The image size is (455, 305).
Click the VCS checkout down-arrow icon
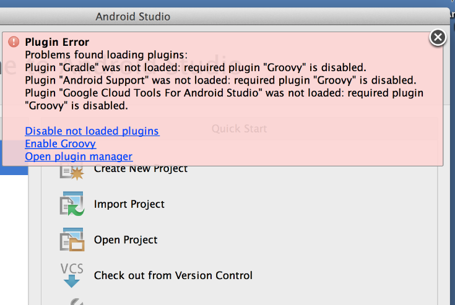[71, 275]
